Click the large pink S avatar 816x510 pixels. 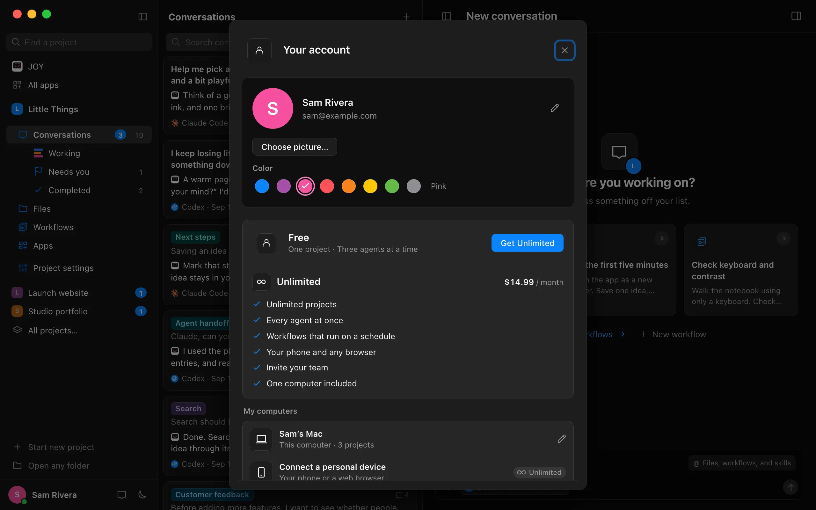pyautogui.click(x=273, y=108)
